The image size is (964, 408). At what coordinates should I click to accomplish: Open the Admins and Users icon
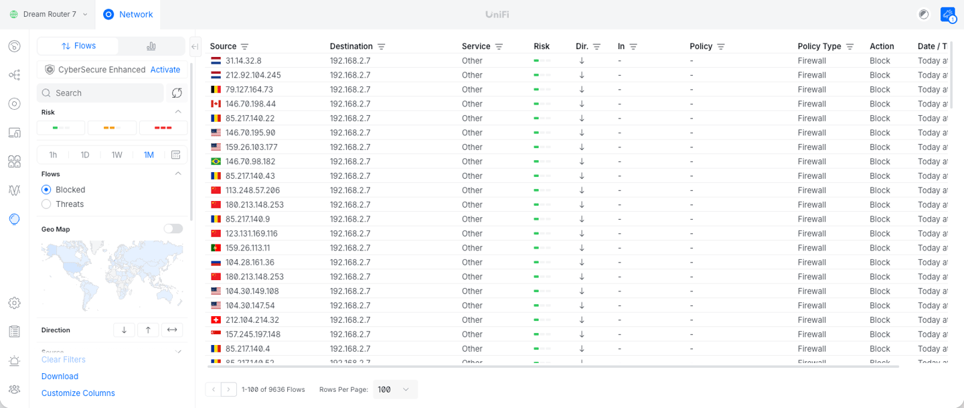pos(14,389)
